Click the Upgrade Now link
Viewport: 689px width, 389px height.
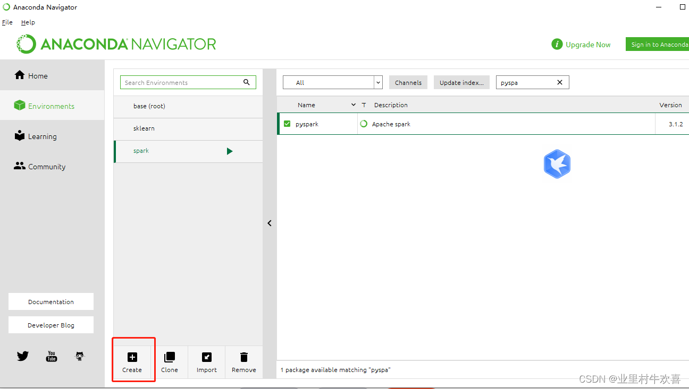tap(588, 45)
